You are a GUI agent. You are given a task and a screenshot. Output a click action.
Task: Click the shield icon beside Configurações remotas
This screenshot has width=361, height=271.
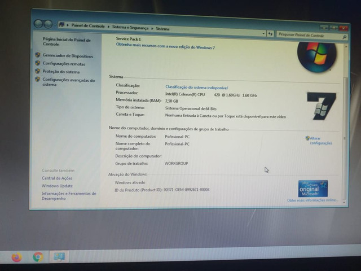click(38, 63)
